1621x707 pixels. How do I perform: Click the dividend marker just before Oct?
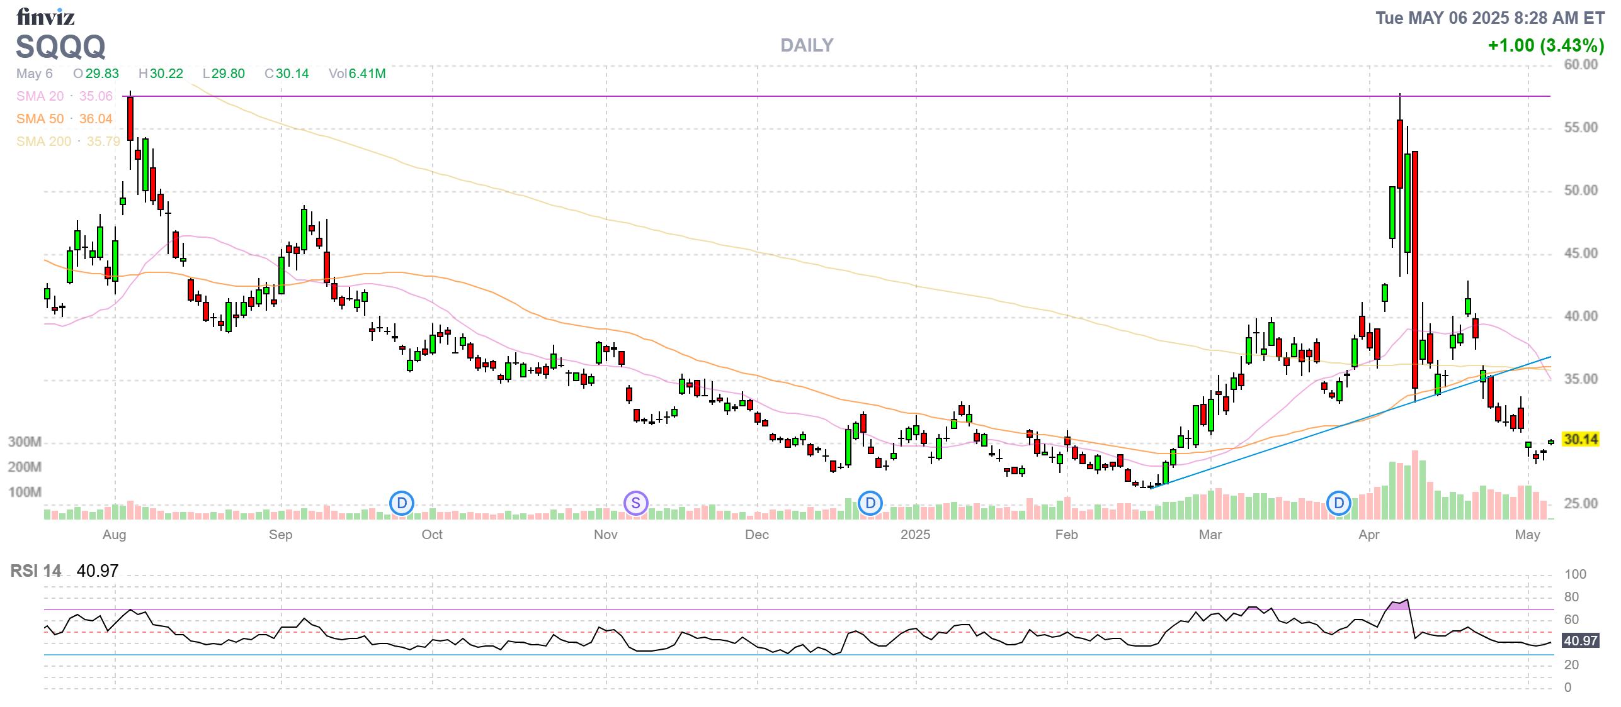[x=401, y=503]
